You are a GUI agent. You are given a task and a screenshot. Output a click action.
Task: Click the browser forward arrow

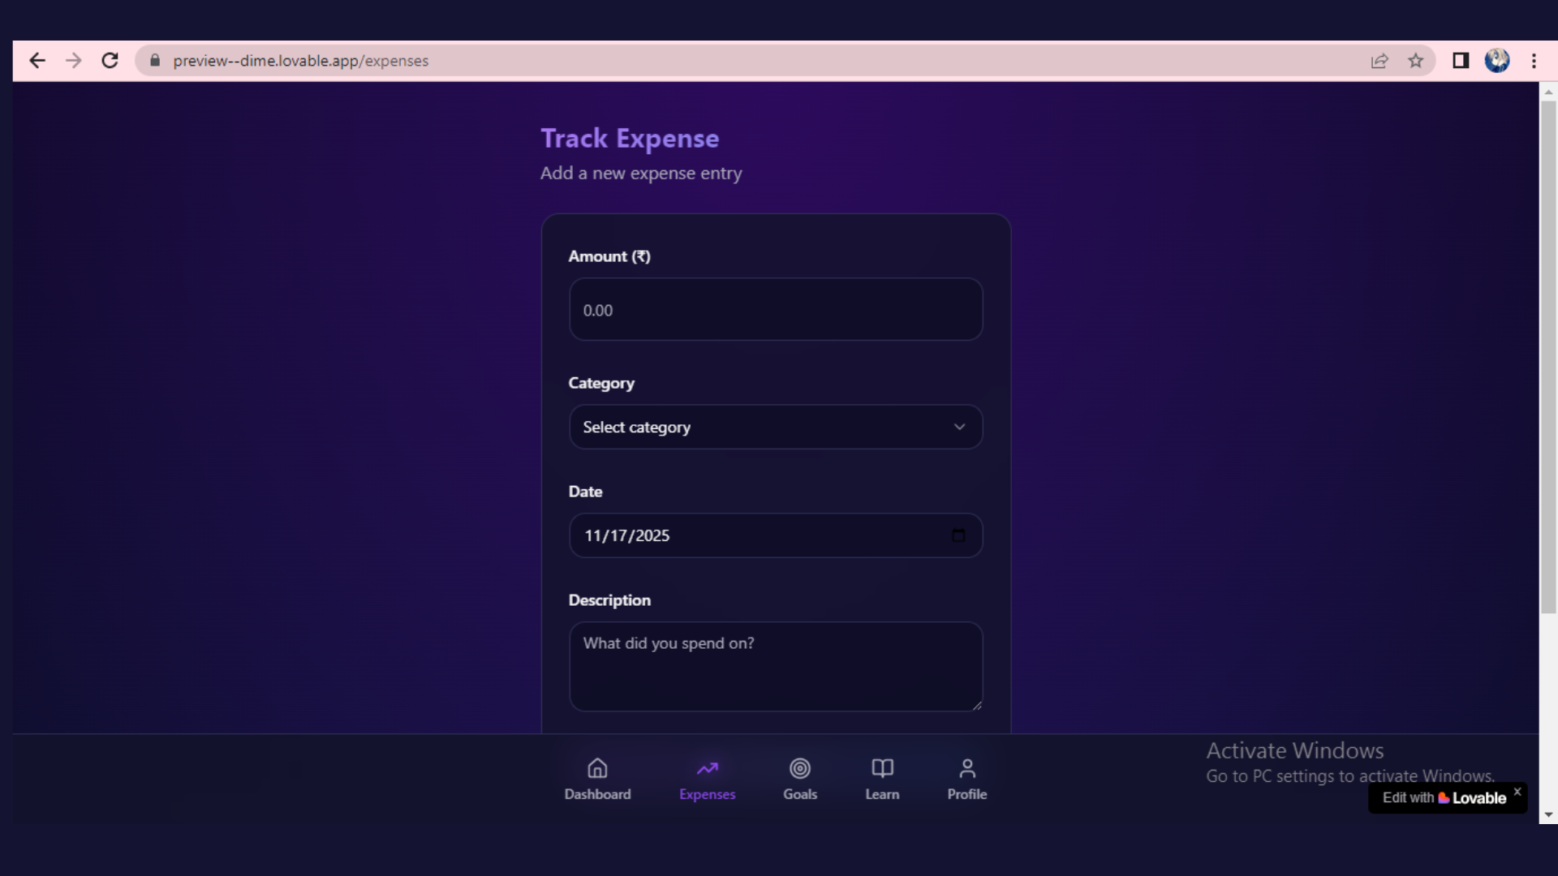click(73, 61)
